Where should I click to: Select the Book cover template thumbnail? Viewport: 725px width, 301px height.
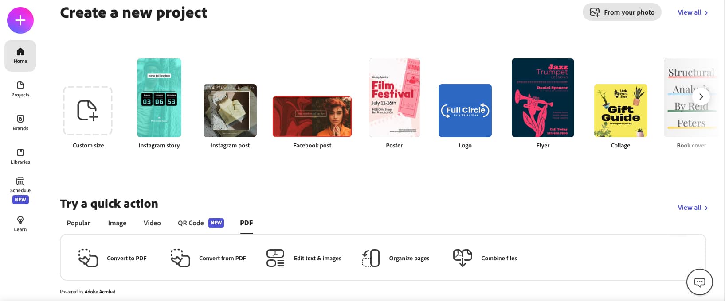tap(691, 98)
